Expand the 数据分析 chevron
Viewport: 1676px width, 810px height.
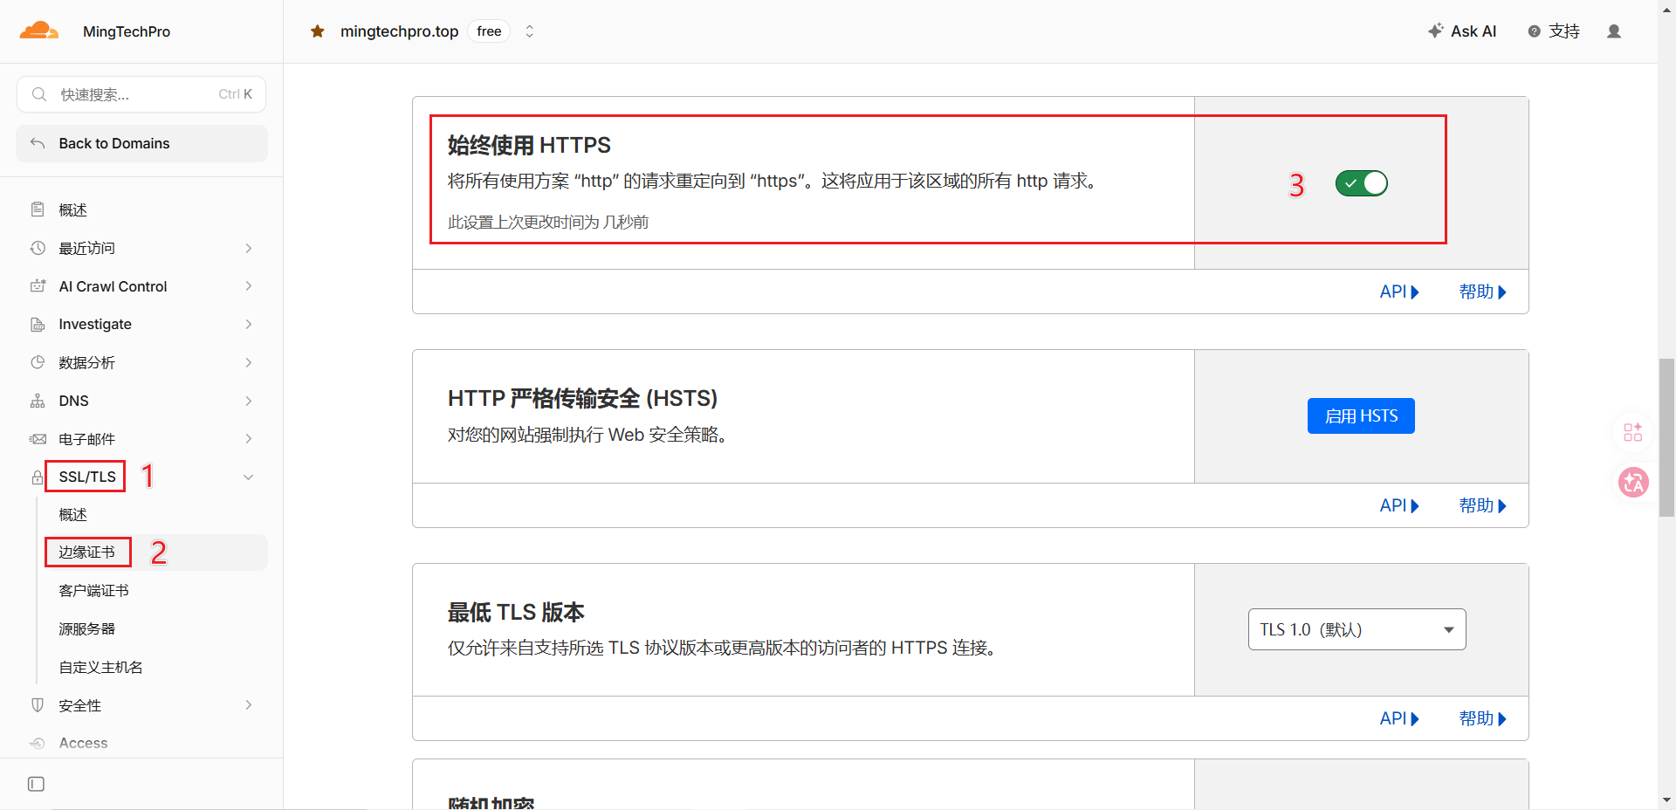pyautogui.click(x=249, y=362)
